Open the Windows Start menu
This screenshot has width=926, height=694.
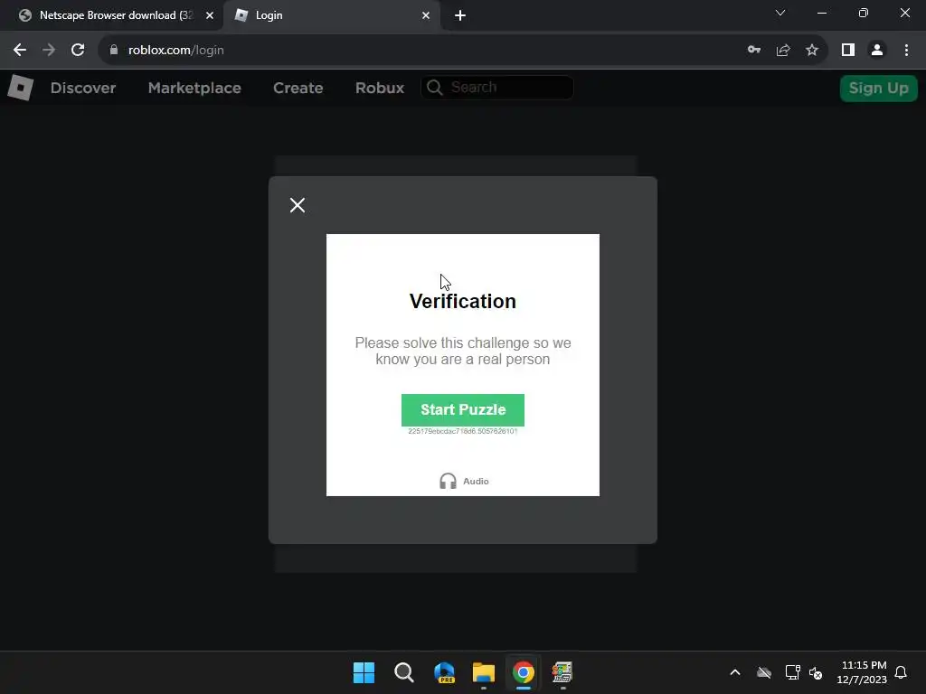click(x=364, y=672)
